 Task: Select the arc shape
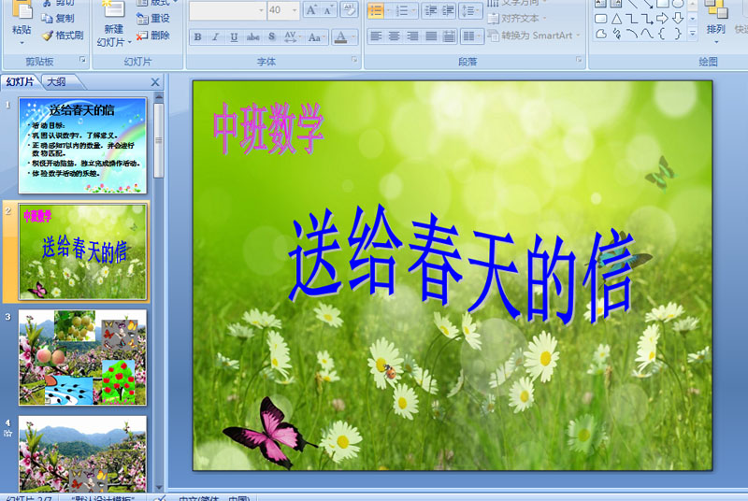click(632, 34)
